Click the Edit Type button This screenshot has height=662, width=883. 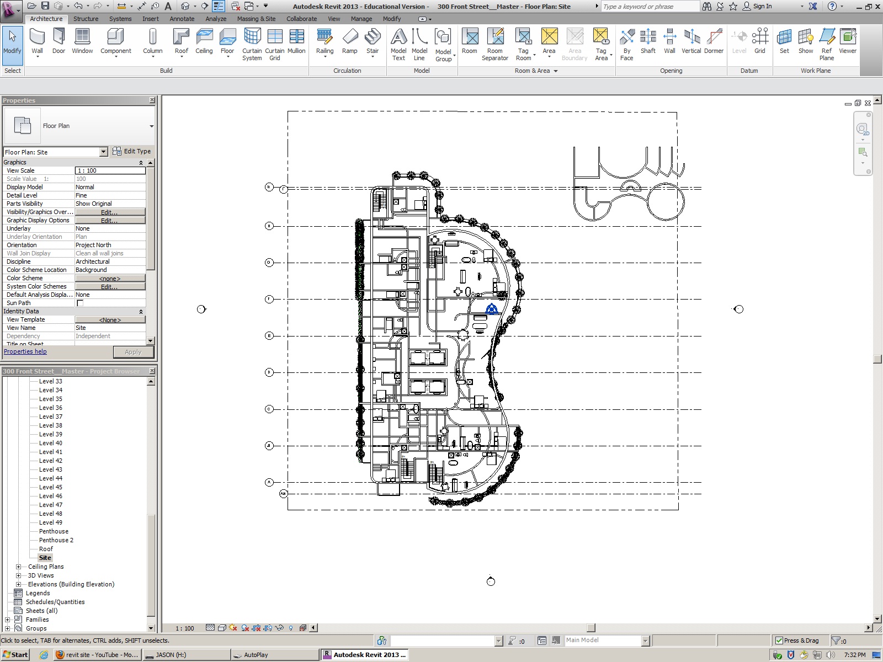132,151
